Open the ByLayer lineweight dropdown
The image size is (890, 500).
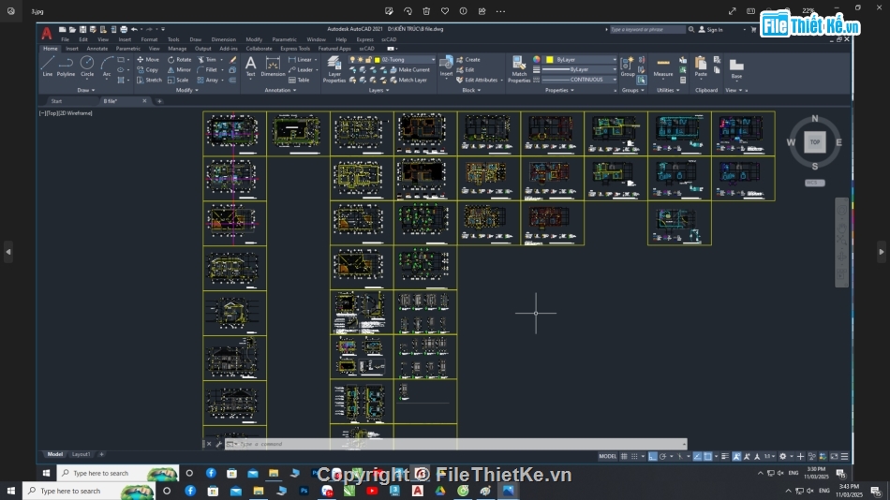pyautogui.click(x=579, y=69)
